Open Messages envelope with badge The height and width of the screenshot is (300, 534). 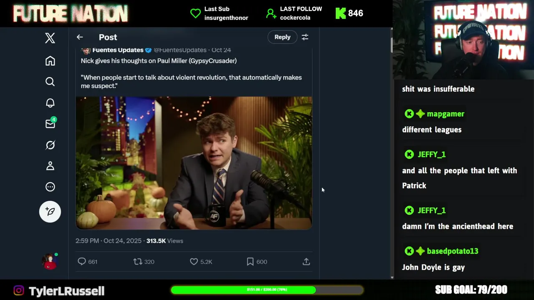click(50, 124)
